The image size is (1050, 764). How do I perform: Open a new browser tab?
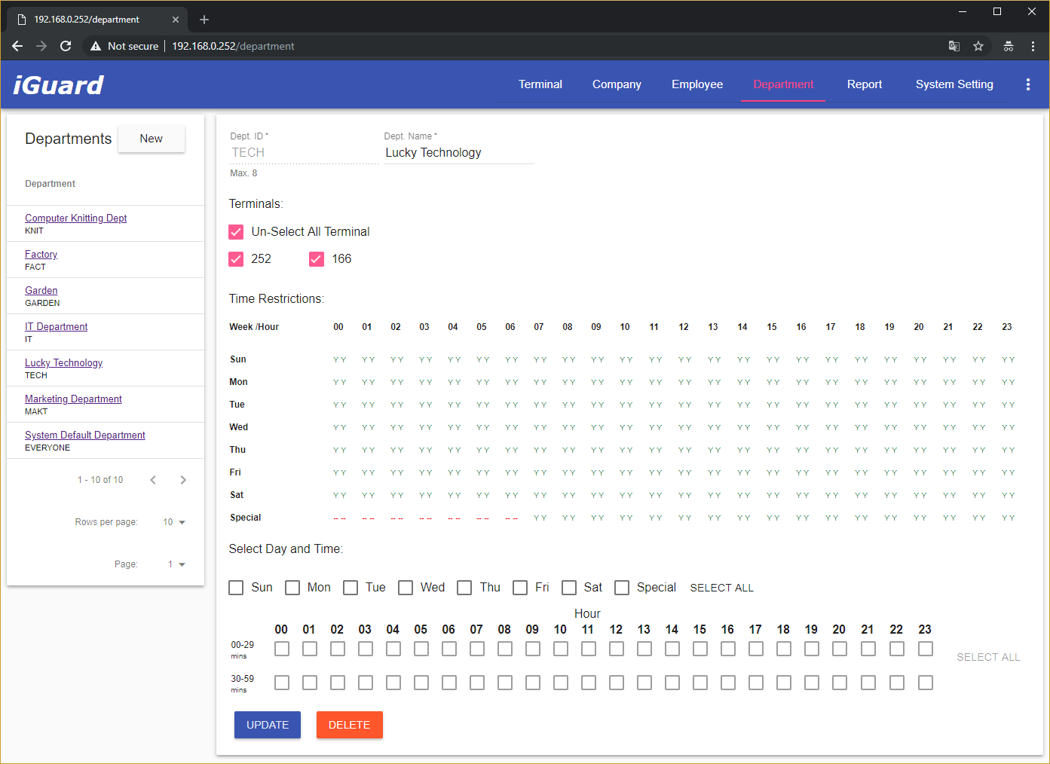click(204, 20)
